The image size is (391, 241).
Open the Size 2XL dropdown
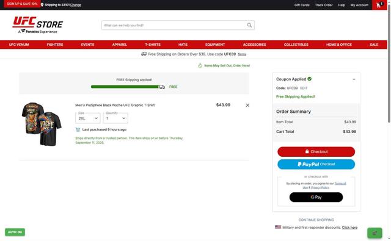88,118
